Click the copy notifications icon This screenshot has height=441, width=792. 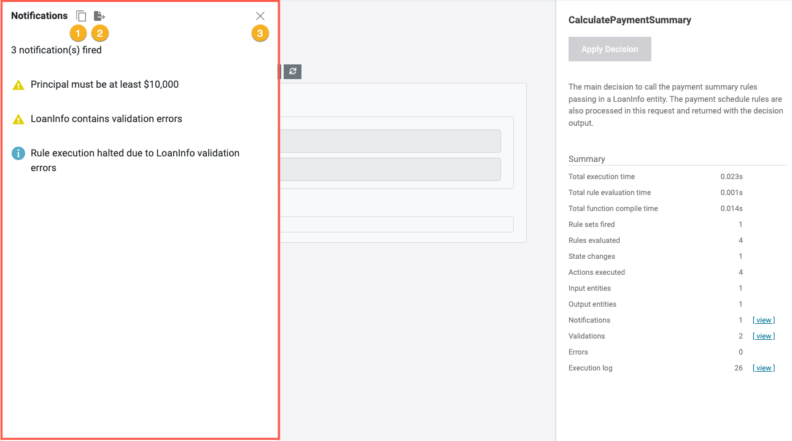coord(81,16)
